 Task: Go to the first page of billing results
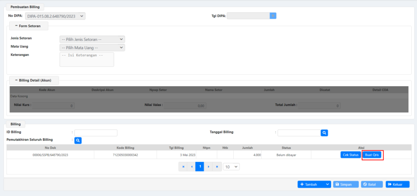click(183, 167)
